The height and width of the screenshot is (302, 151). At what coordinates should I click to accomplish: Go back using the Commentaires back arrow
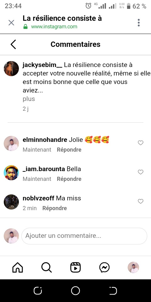pyautogui.click(x=13, y=44)
